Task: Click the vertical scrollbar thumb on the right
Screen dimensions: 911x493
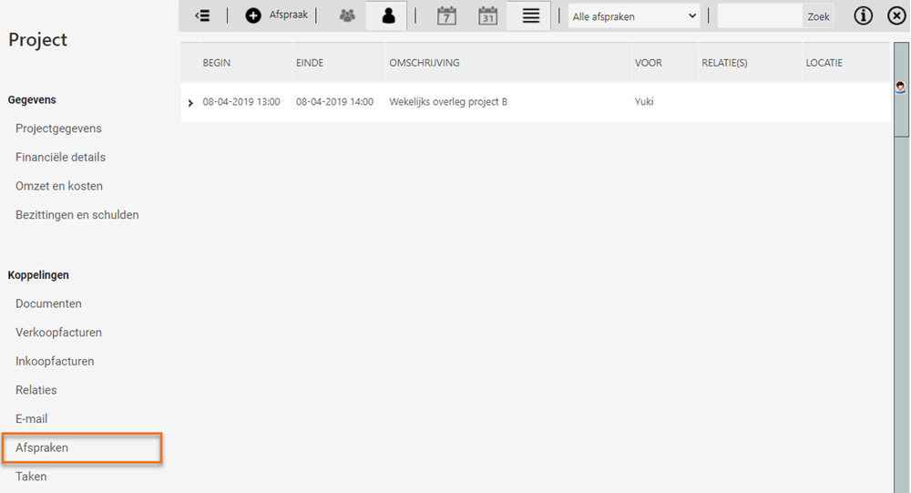Action: pos(901,89)
